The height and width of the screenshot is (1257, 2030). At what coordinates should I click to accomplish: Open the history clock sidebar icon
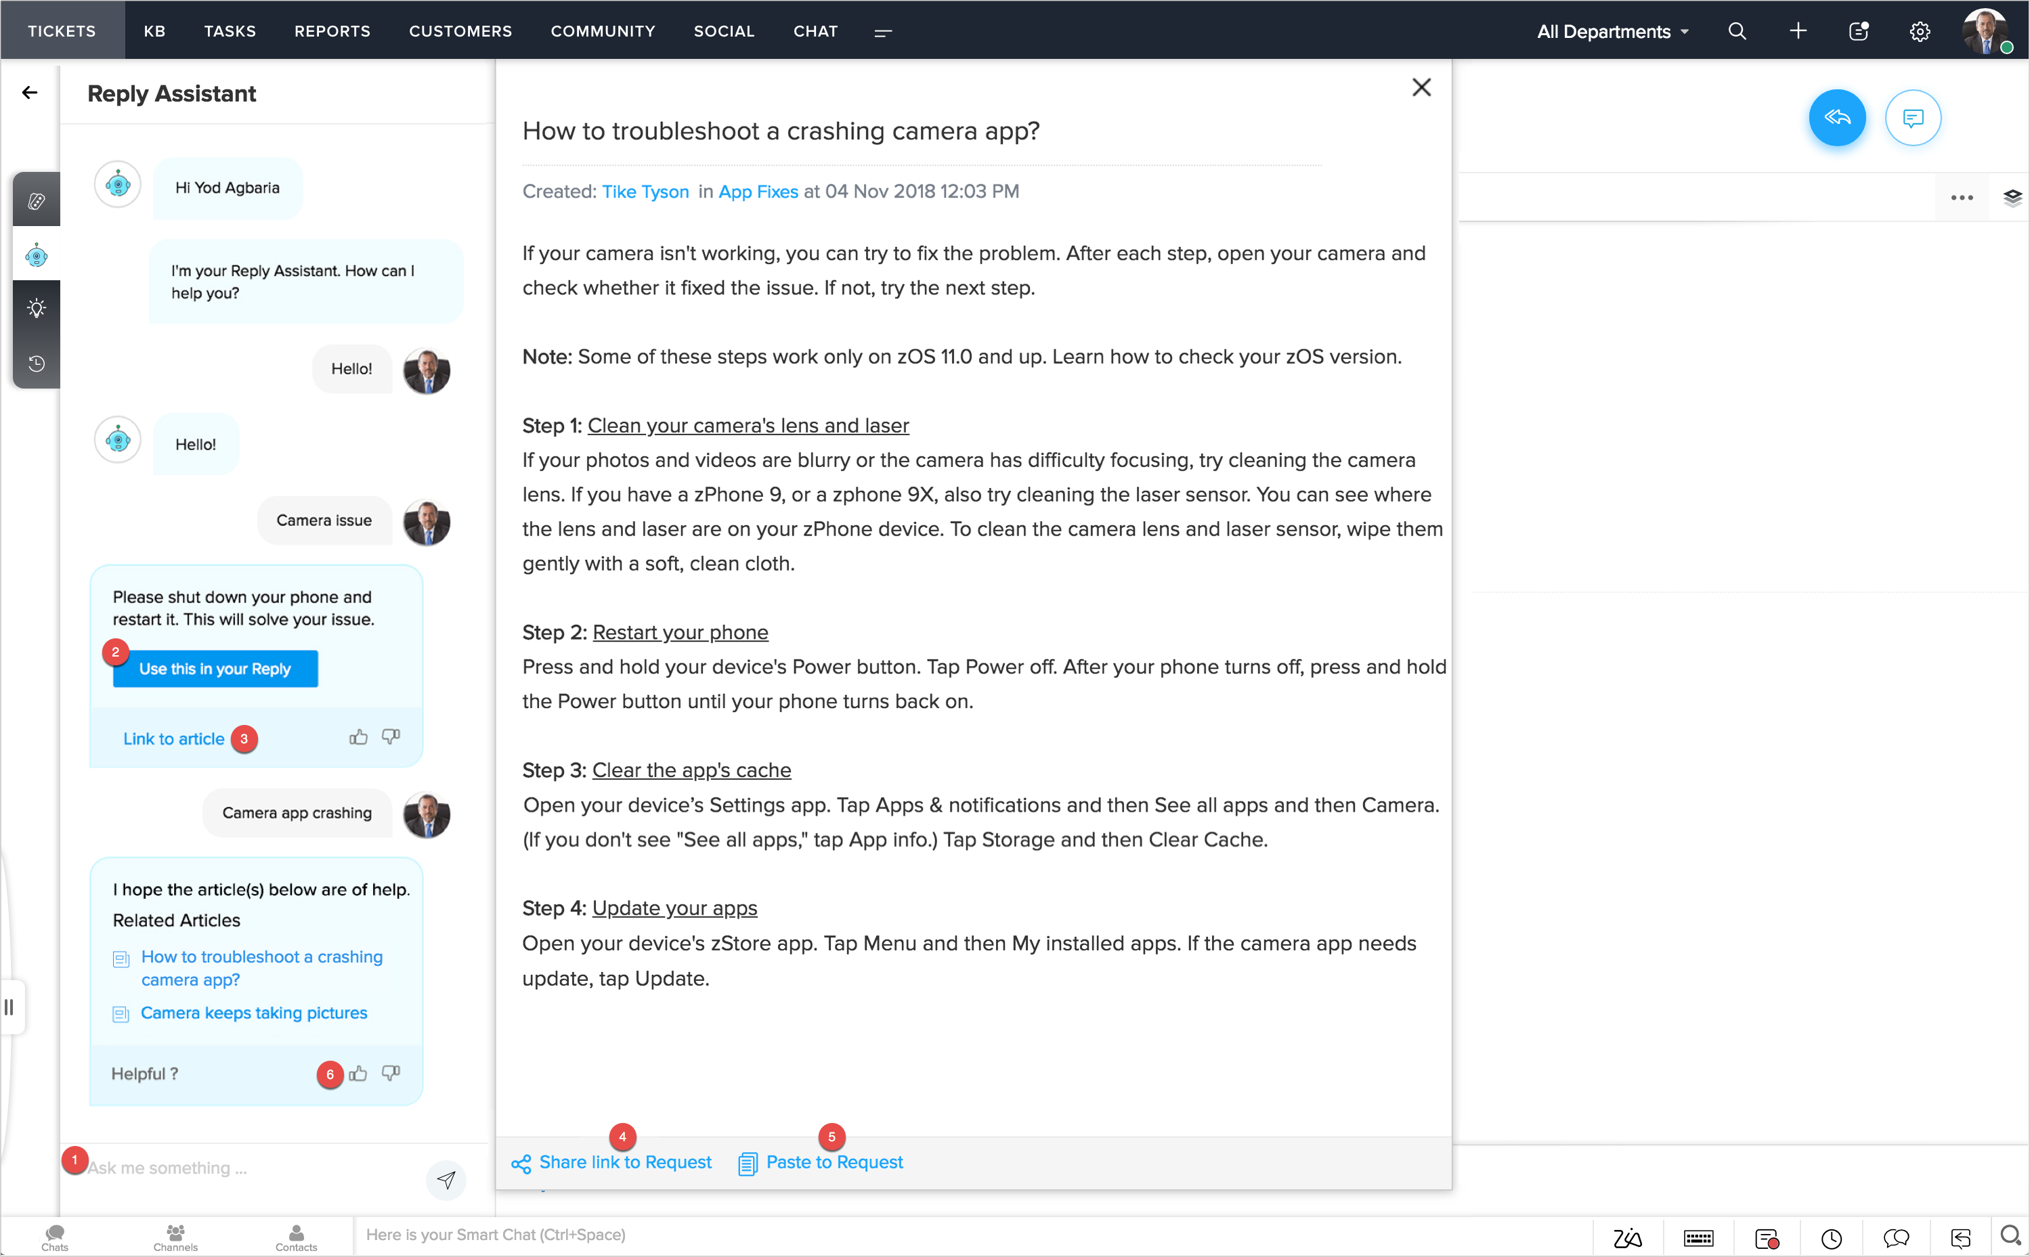(37, 363)
